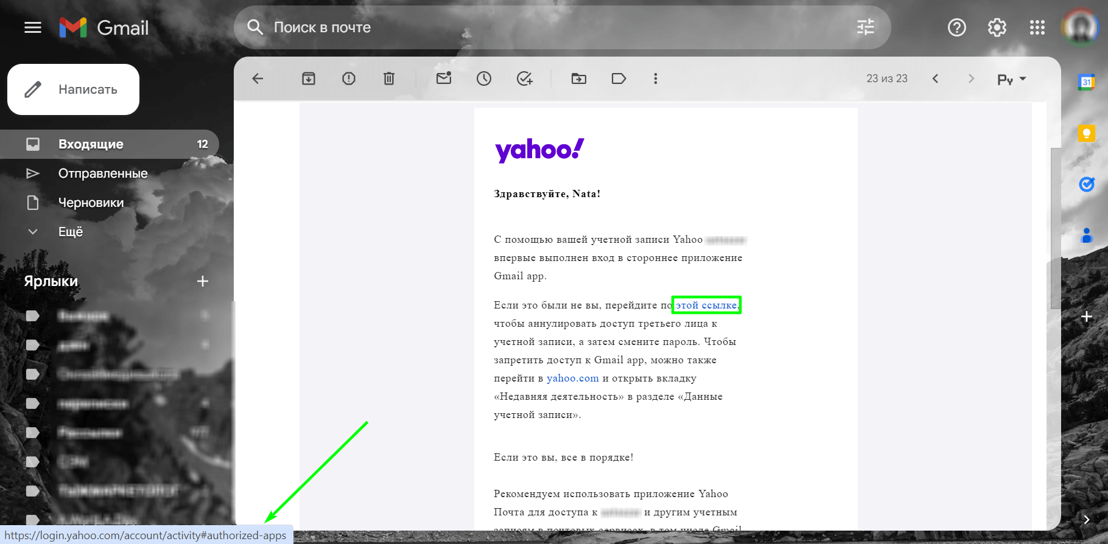1108x544 pixels.
Task: Get add-ons plus icon in side panel
Action: point(1087,316)
